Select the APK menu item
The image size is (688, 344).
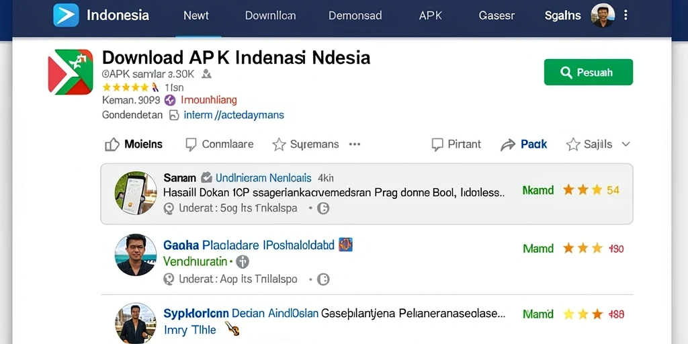point(431,16)
